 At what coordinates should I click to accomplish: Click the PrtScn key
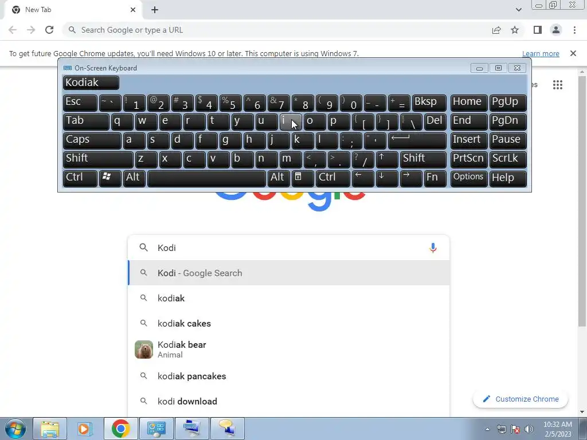469,159
